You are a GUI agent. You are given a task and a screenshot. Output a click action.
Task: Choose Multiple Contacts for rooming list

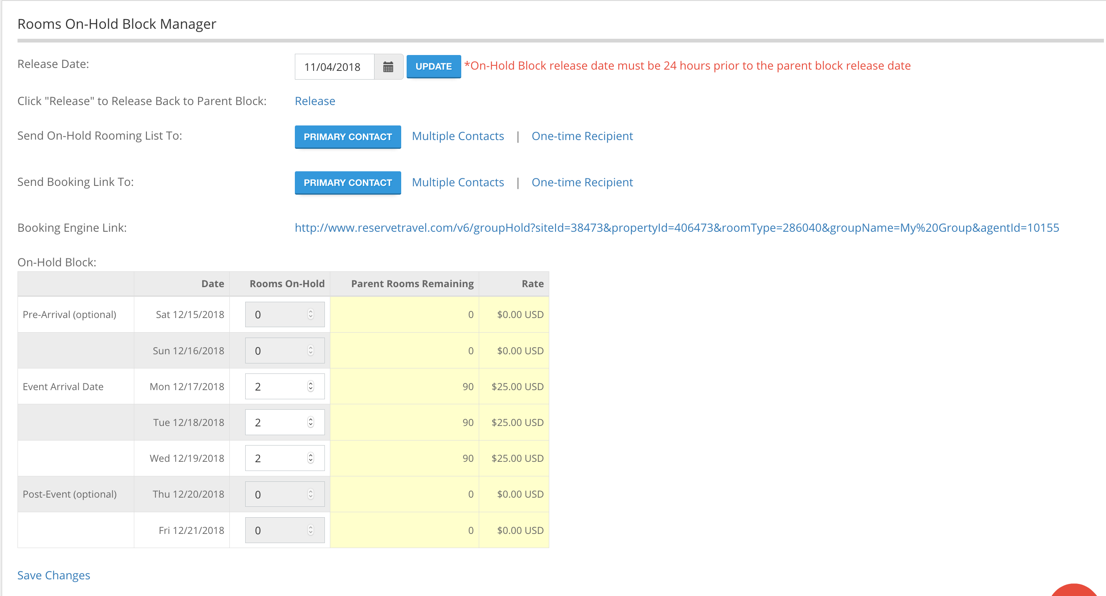[x=457, y=136]
